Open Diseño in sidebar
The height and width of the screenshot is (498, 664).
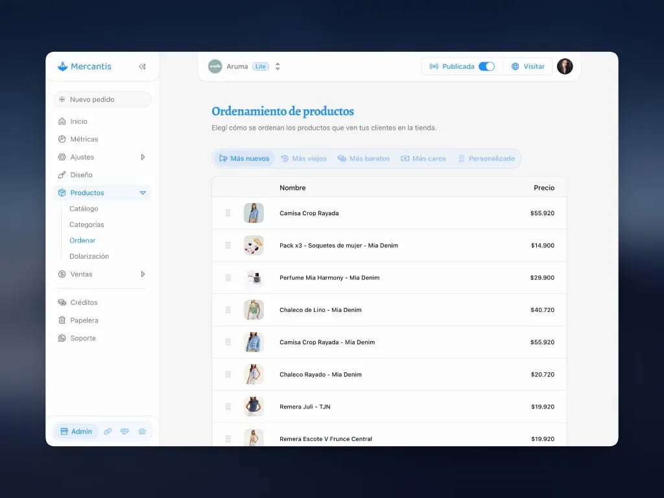pyautogui.click(x=81, y=175)
